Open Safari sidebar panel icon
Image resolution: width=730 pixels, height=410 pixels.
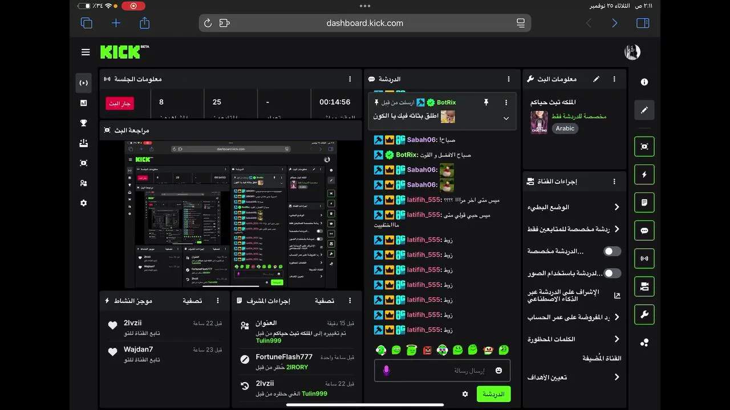(x=643, y=23)
